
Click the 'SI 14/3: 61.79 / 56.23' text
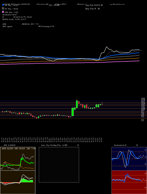coord(22,17)
